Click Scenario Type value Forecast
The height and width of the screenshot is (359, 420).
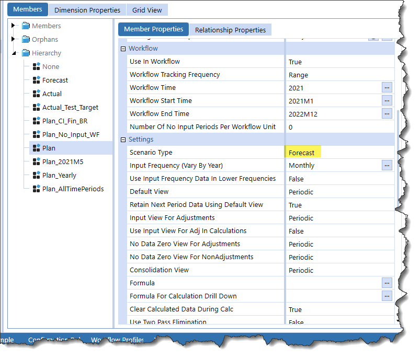[301, 153]
